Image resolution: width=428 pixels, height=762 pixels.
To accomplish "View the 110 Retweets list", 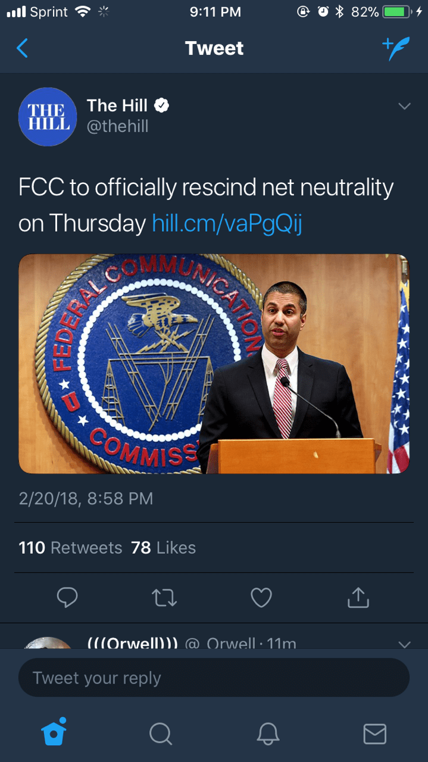I will (x=70, y=548).
